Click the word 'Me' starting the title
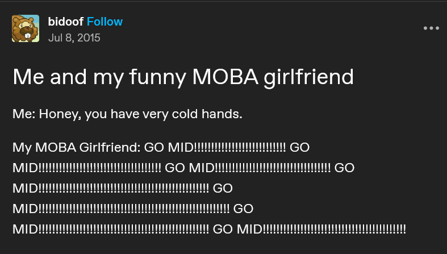This screenshot has width=447, height=254. click(x=28, y=77)
